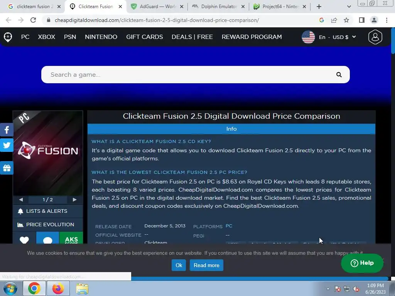Select the Info tab header

(x=231, y=129)
